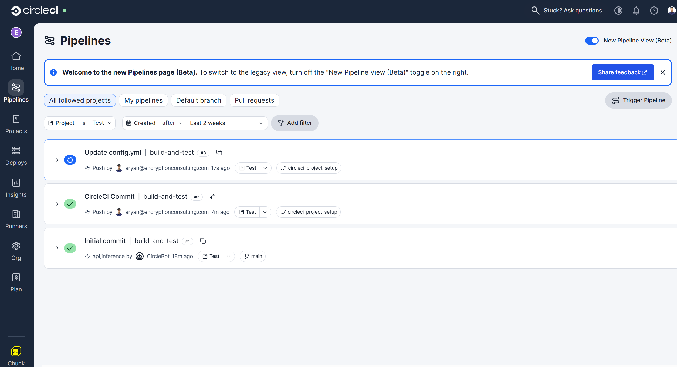Open the Test project chip on pipeline #3
677x367 pixels.
point(248,168)
